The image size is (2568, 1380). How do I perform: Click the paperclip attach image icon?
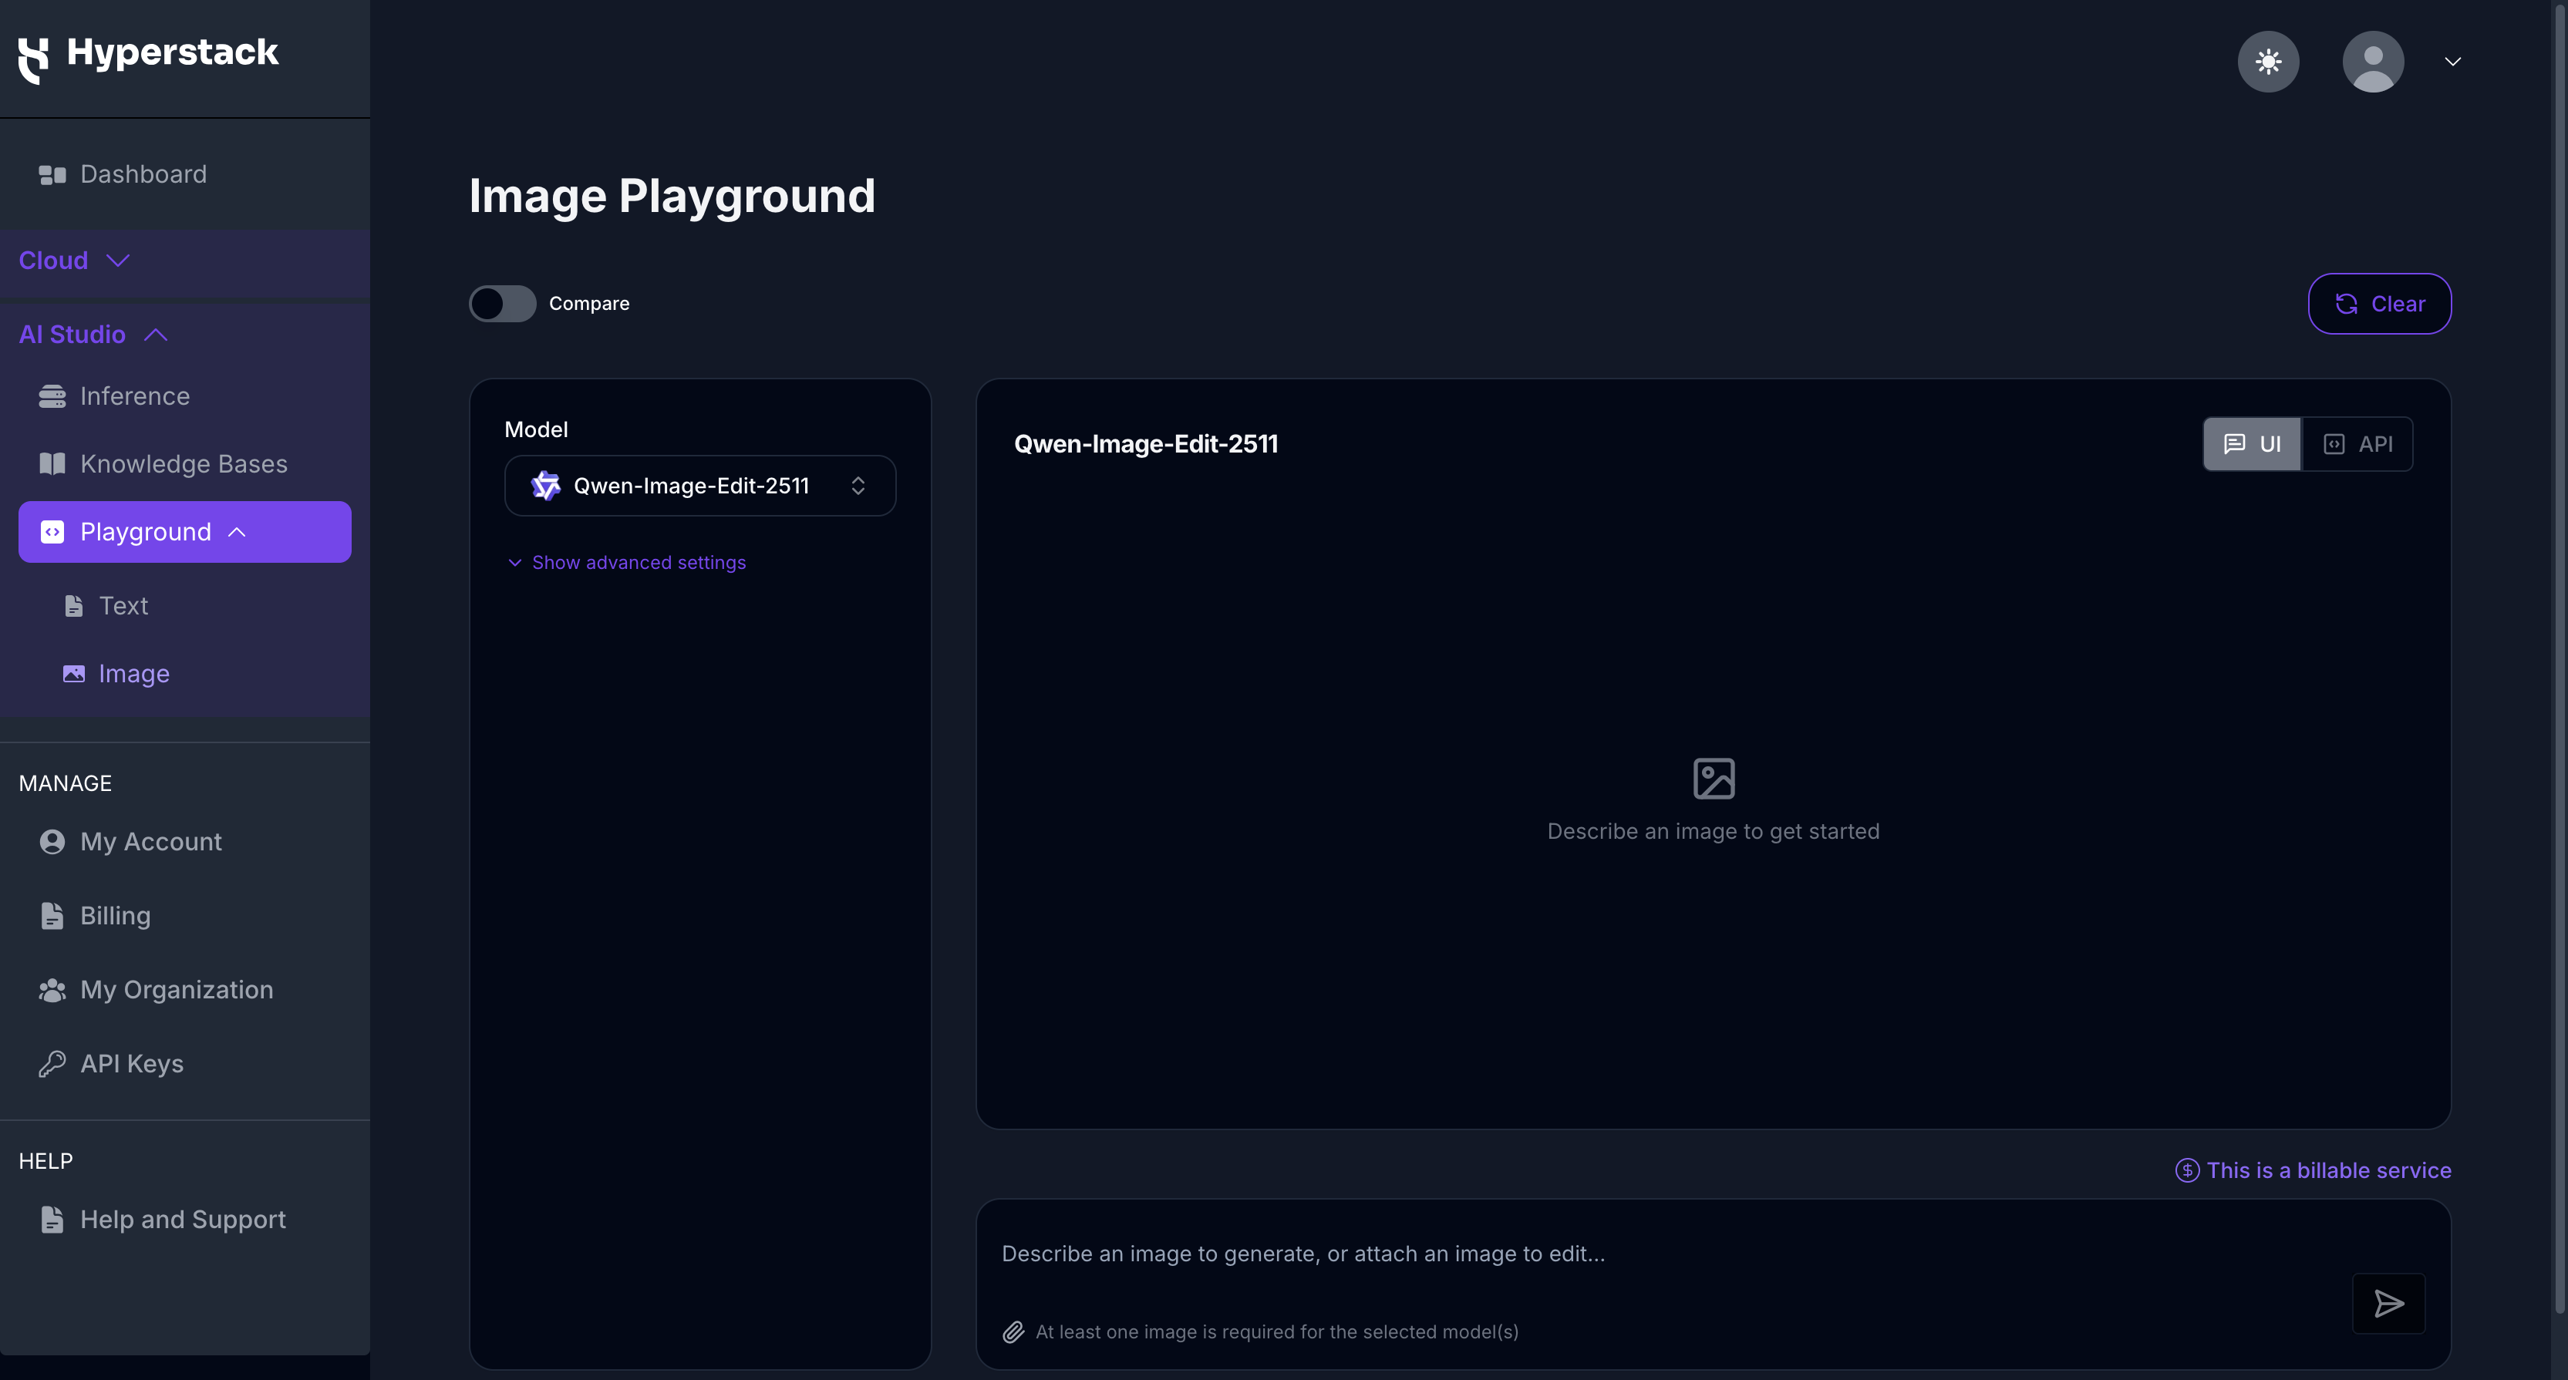click(x=1013, y=1331)
